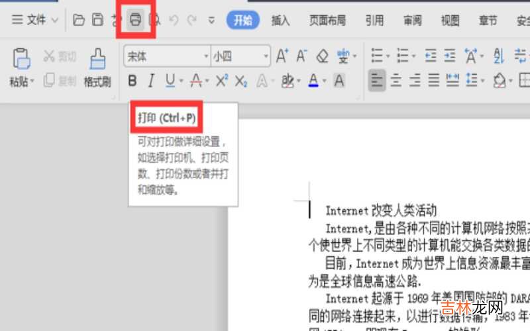This screenshot has height=331, width=530.
Task: Click the clear formatting eraser icon
Action: [322, 56]
